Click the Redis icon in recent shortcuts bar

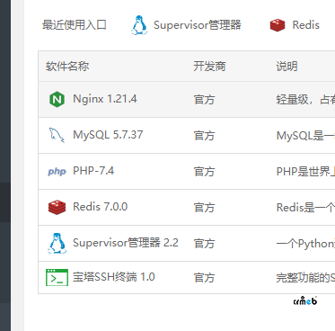(x=278, y=25)
